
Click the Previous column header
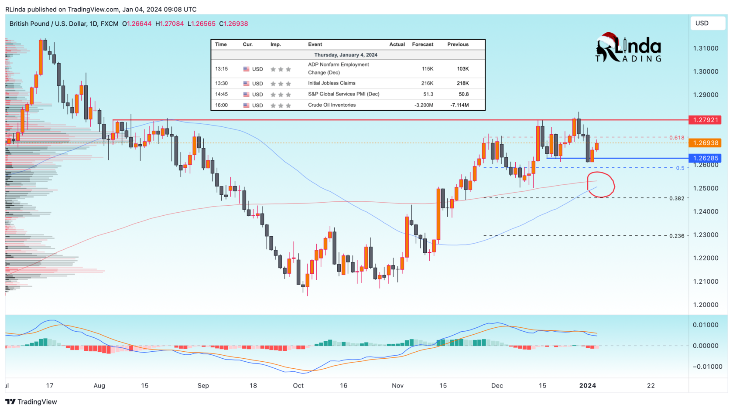tap(458, 44)
